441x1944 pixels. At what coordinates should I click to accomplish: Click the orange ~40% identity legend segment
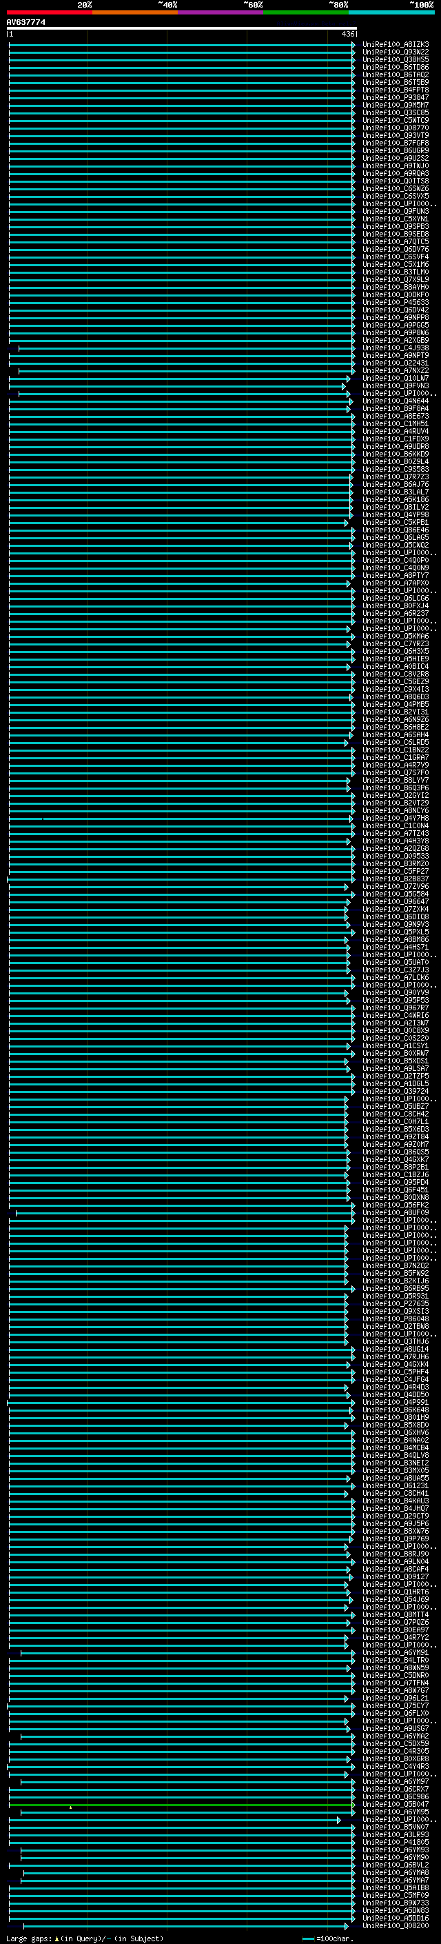(x=135, y=12)
